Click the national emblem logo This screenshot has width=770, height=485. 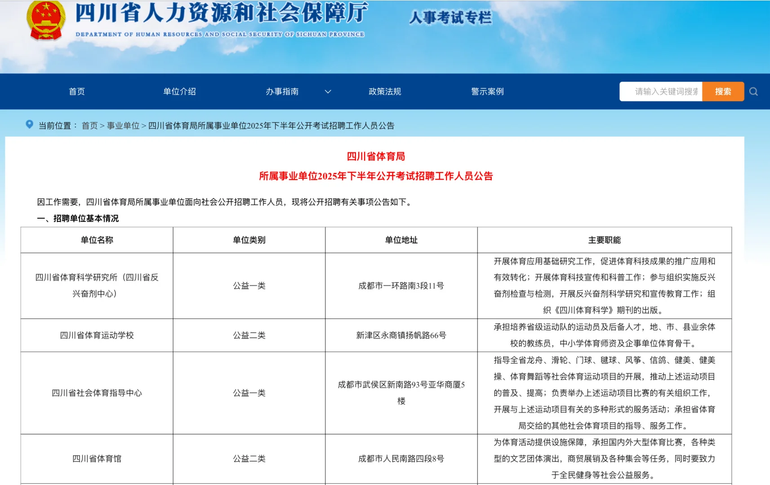click(46, 21)
